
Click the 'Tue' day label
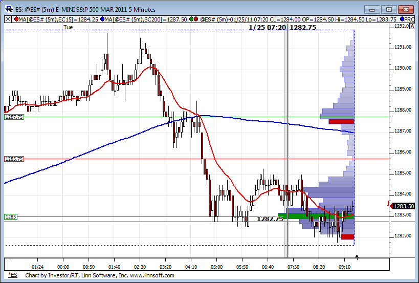[68, 27]
